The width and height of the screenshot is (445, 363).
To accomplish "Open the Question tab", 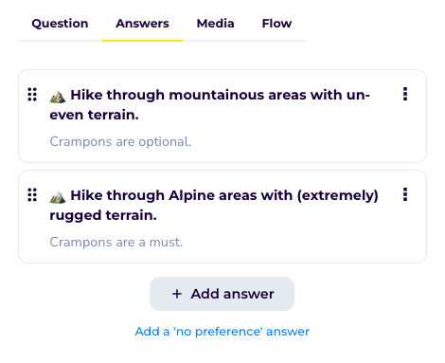I will [60, 24].
